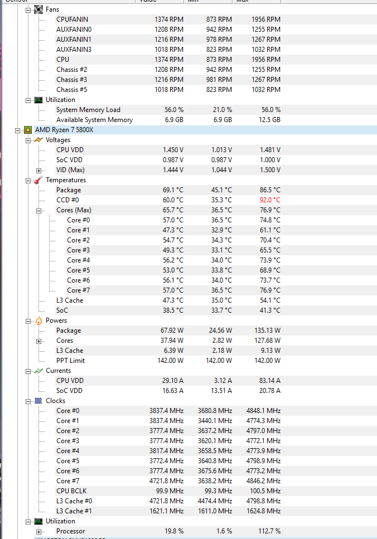Collapse the Utilization group containing System Memory Load
377x539 pixels.
coord(28,100)
